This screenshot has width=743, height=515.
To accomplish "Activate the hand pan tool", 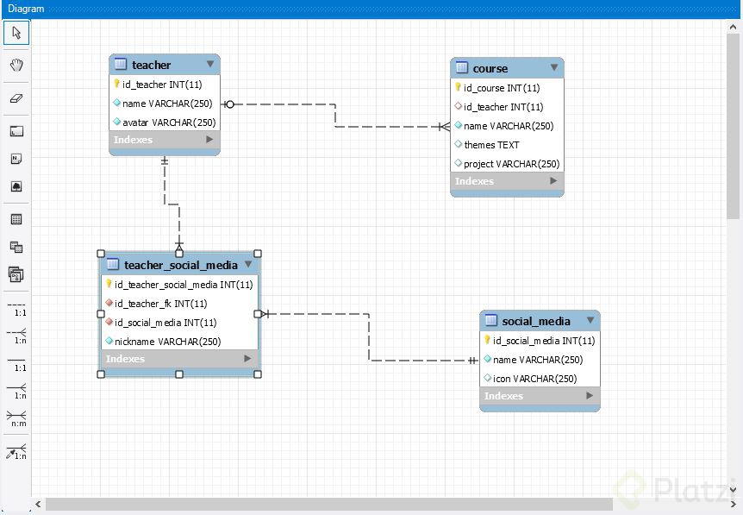I will pyautogui.click(x=14, y=65).
